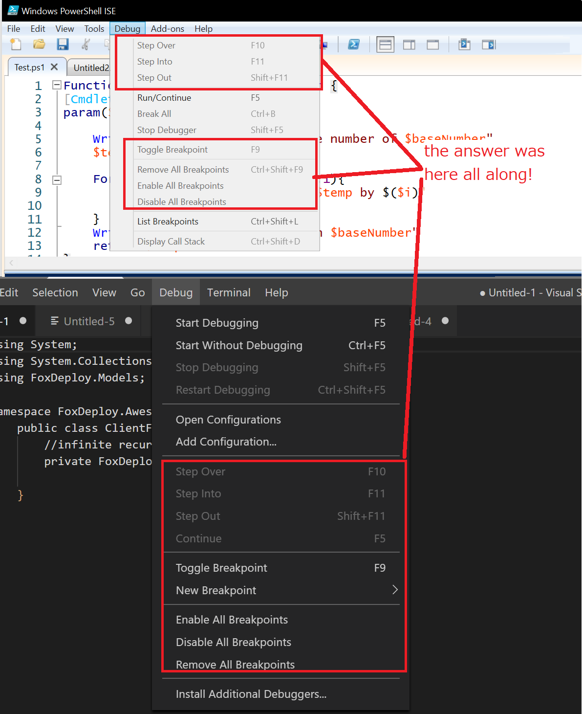Screen dimensions: 582x714
Task: Open the View menu in VS Code
Action: coord(104,292)
